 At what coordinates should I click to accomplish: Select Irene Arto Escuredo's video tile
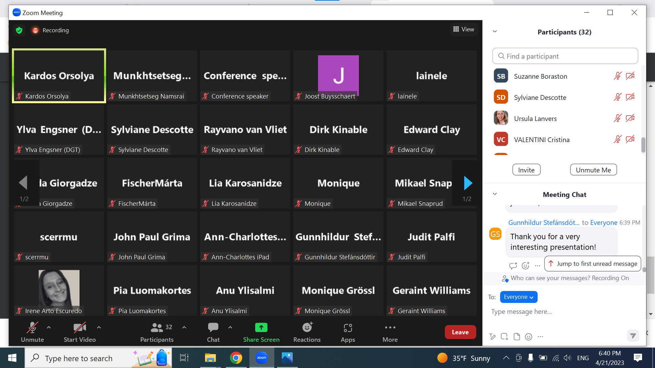59,290
